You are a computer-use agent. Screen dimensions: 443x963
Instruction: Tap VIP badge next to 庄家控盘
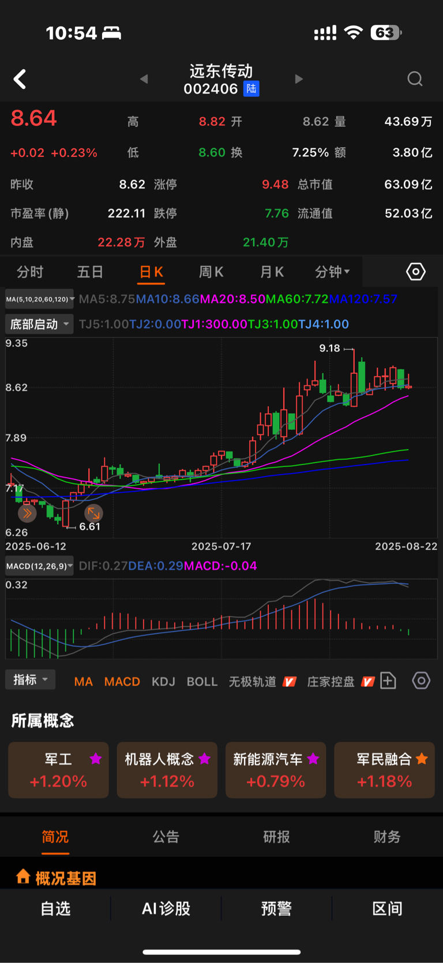tap(368, 682)
